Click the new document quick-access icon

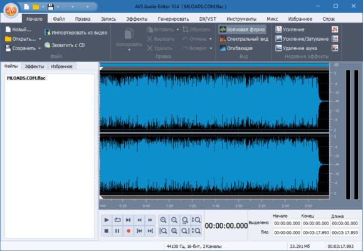tap(26, 7)
